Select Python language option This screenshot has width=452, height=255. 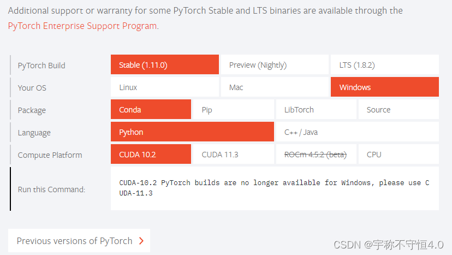coord(192,132)
